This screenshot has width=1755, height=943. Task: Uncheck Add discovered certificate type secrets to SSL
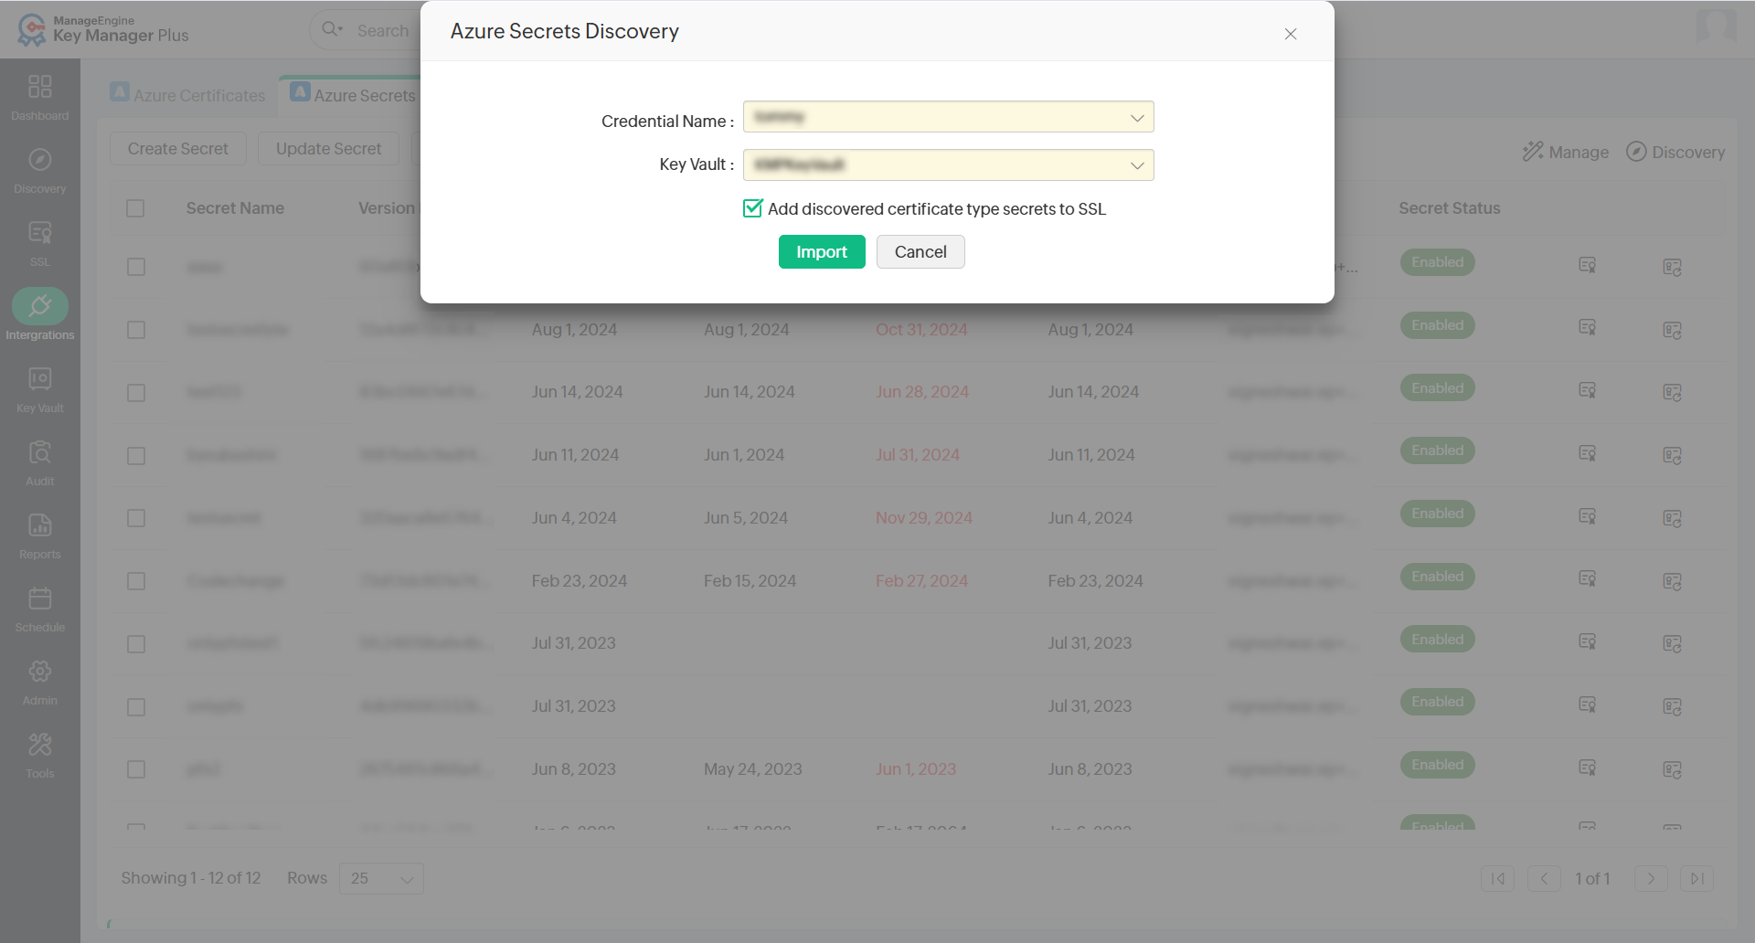coord(752,208)
